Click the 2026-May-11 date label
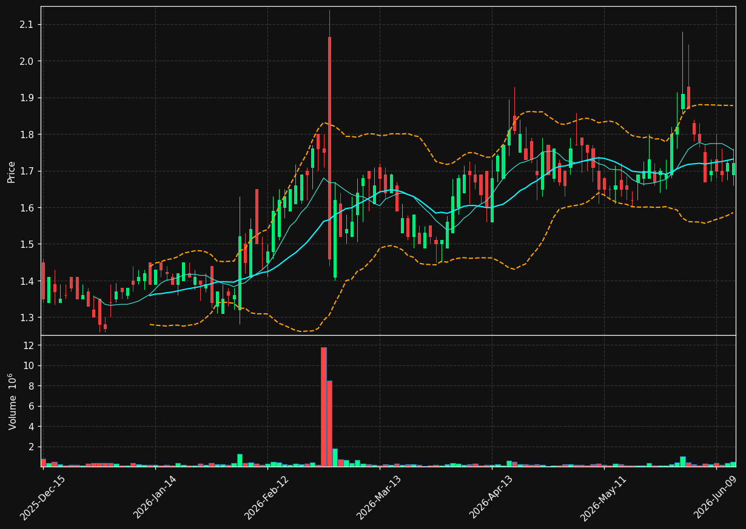 pyautogui.click(x=604, y=497)
